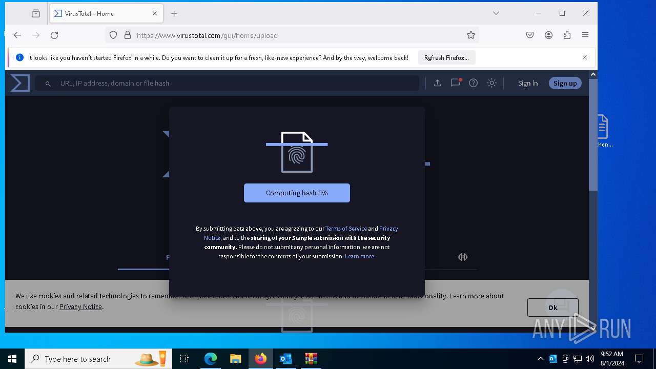This screenshot has height=369, width=656.
Task: Launch Microsoft Edge from the taskbar
Action: click(x=211, y=359)
